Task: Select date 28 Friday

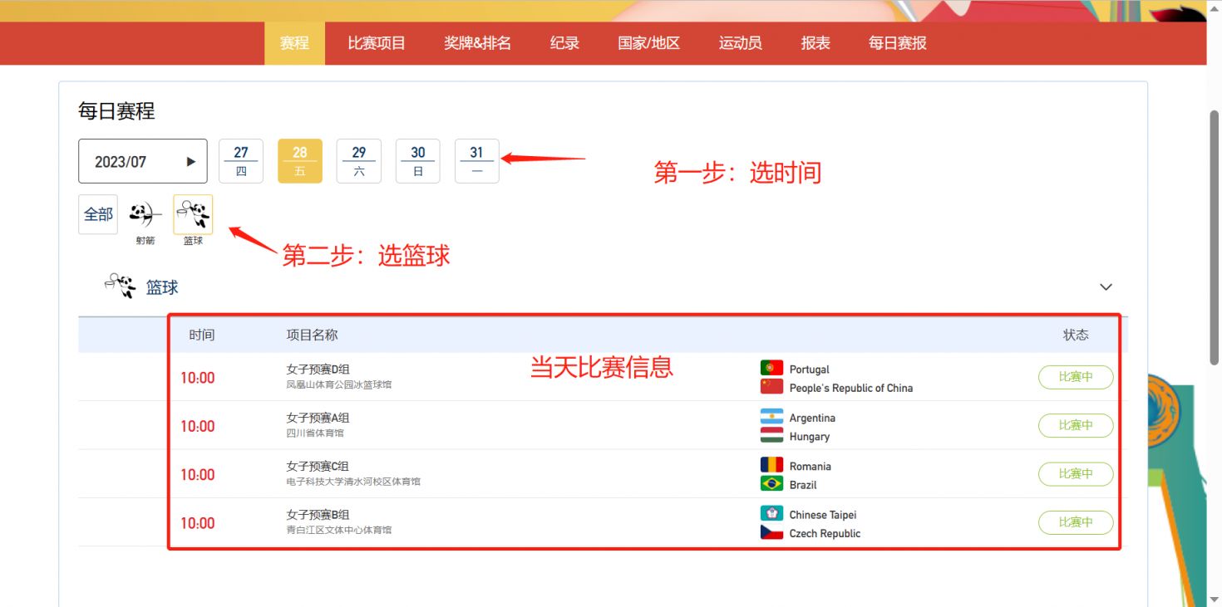Action: click(300, 161)
